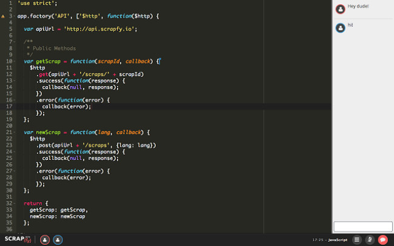Place cursor on the apiUrl URL string
This screenshot has width=394, height=246.
102,29
